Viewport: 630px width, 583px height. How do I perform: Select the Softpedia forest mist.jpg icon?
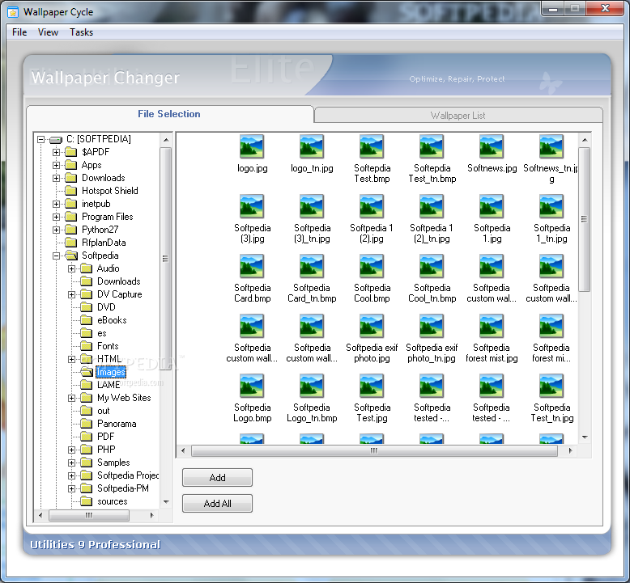(492, 326)
